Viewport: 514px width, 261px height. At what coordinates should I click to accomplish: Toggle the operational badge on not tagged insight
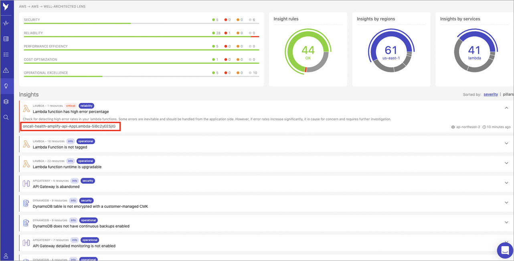[85, 141]
